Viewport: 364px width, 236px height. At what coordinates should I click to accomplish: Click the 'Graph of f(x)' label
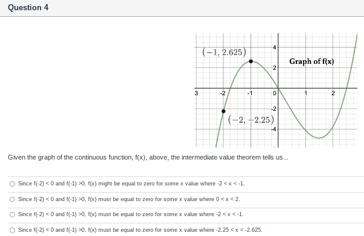click(x=311, y=61)
